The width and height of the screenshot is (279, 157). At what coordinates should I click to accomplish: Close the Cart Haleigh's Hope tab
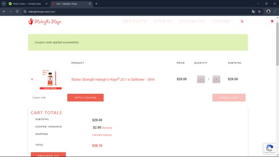click(90, 3)
